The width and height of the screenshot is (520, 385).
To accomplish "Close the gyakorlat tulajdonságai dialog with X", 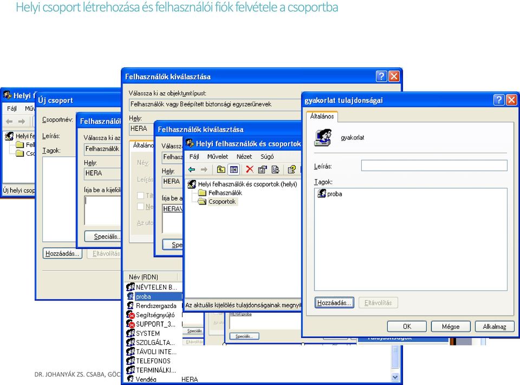I will (x=511, y=100).
